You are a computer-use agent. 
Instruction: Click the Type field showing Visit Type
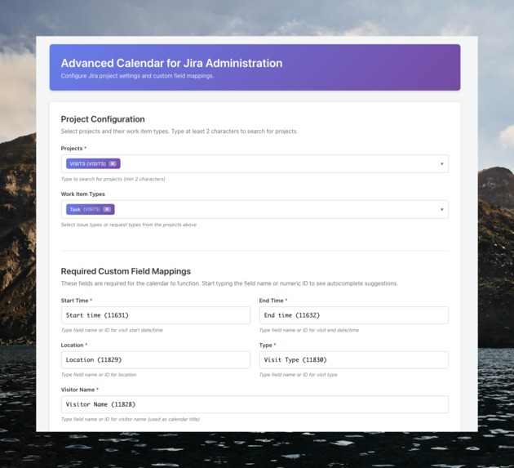354,359
